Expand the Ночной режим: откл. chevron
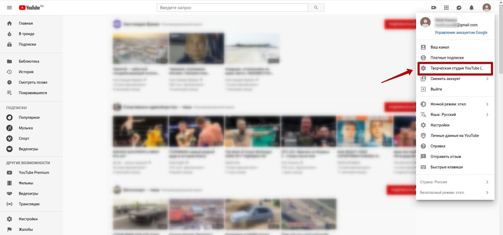The width and height of the screenshot is (503, 235). [487, 104]
